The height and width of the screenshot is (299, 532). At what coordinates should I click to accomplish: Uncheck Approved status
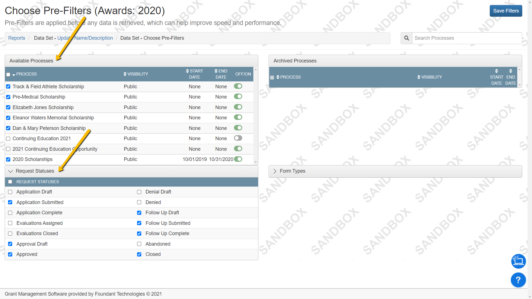point(10,254)
